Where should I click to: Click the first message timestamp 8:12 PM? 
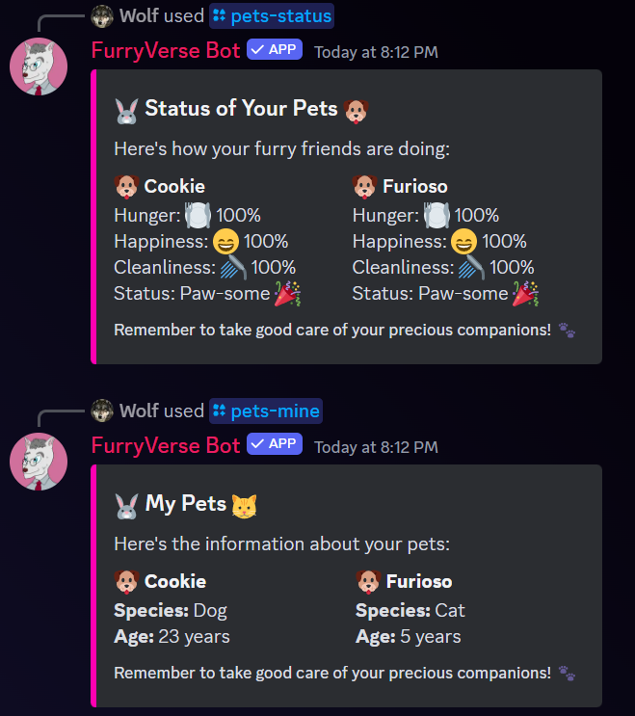pyautogui.click(x=376, y=52)
